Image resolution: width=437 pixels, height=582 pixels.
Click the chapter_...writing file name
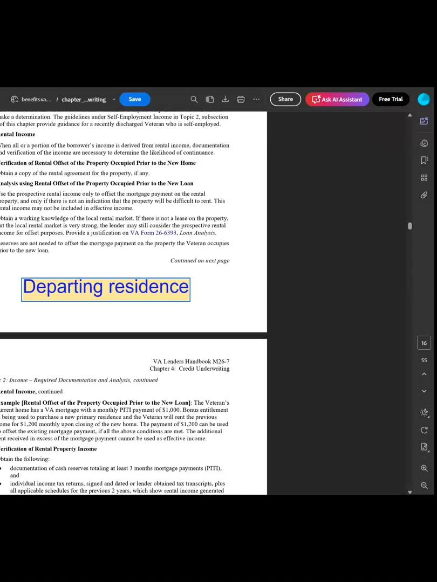coord(84,100)
